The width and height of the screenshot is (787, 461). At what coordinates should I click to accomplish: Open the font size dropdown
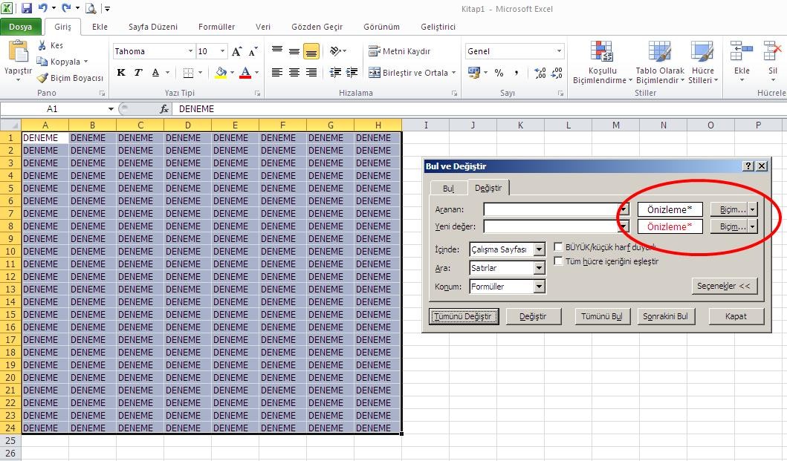pyautogui.click(x=221, y=51)
